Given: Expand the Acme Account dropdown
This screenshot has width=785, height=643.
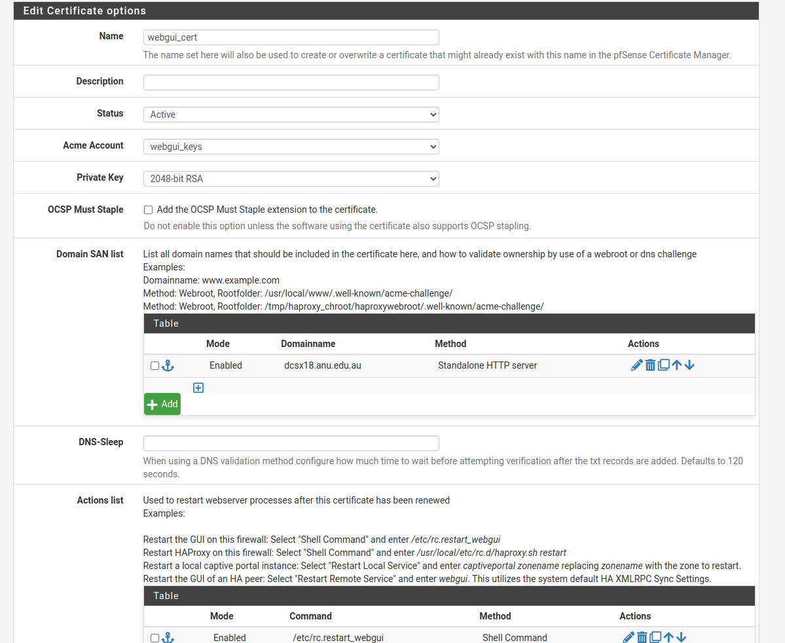Looking at the screenshot, I should 291,147.
